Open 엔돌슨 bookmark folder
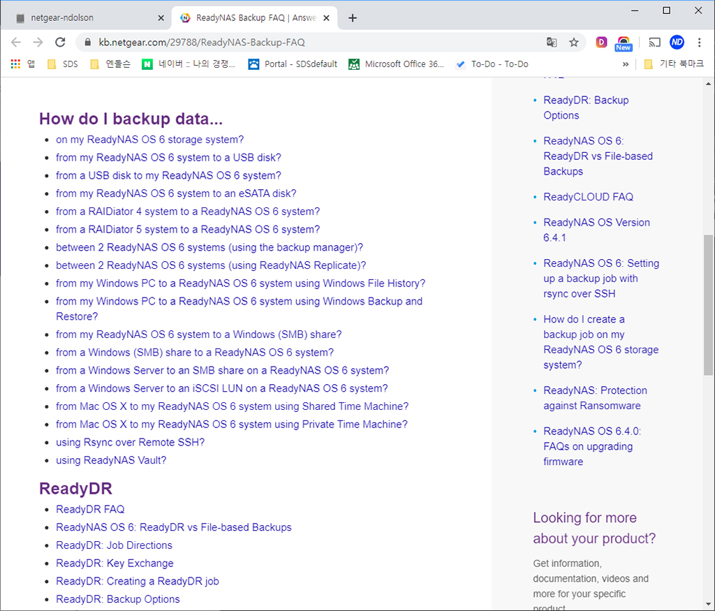 110,64
